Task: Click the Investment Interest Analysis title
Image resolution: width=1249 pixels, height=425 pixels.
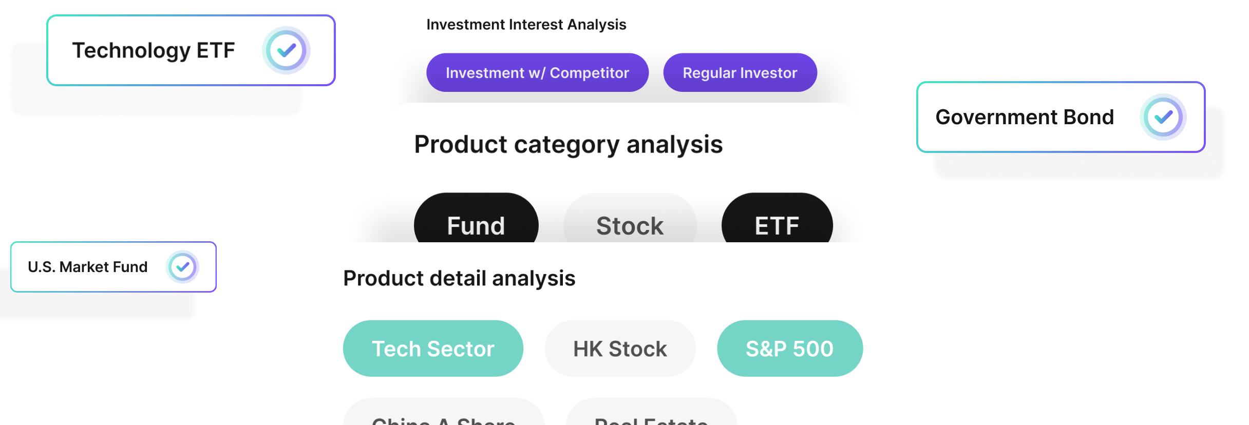Action: [x=526, y=25]
